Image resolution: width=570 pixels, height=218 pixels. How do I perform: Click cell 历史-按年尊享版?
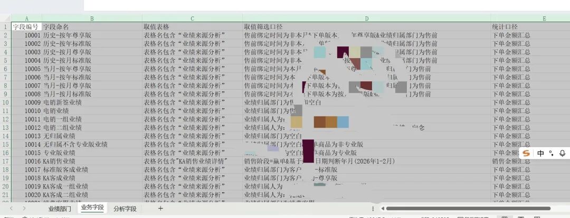pyautogui.click(x=92, y=35)
